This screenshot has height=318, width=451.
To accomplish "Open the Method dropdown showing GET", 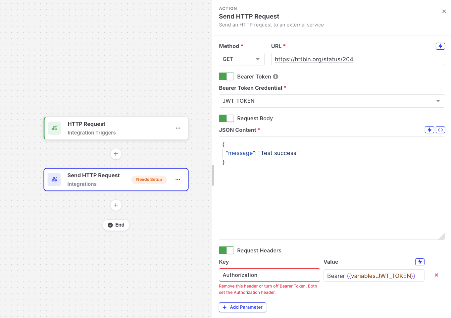I will [242, 59].
